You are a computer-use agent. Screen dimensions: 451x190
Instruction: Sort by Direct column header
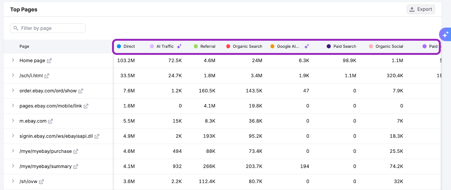(x=129, y=46)
